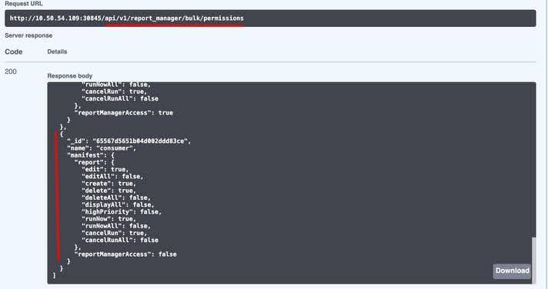Click the "_id" value 65567d5651b04d002ddd83ce

tap(140, 141)
